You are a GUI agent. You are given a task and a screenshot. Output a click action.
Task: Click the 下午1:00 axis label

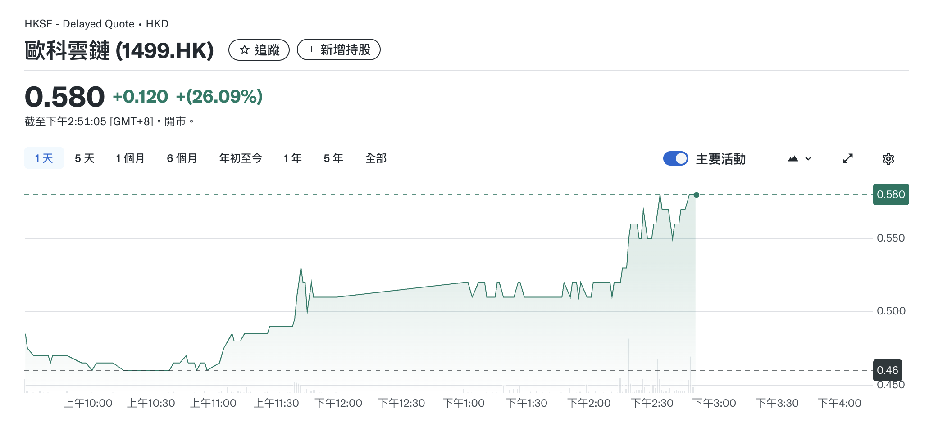click(x=464, y=403)
